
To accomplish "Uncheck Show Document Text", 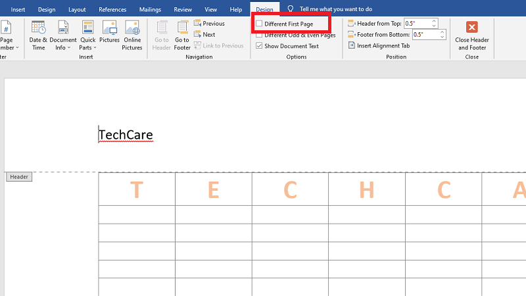I will (x=259, y=46).
